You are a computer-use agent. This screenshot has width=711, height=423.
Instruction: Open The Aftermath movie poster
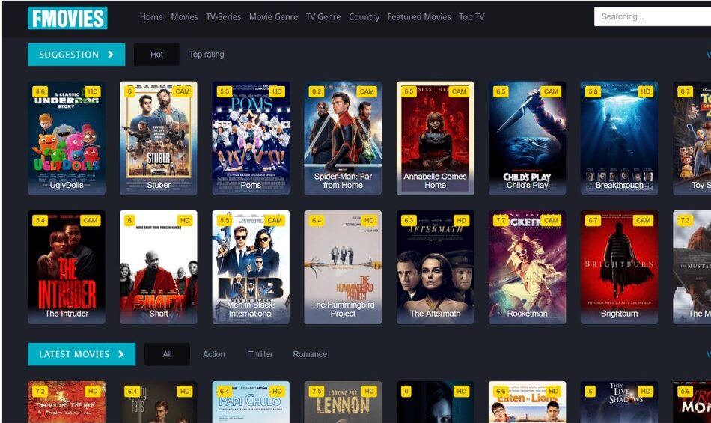pyautogui.click(x=435, y=267)
